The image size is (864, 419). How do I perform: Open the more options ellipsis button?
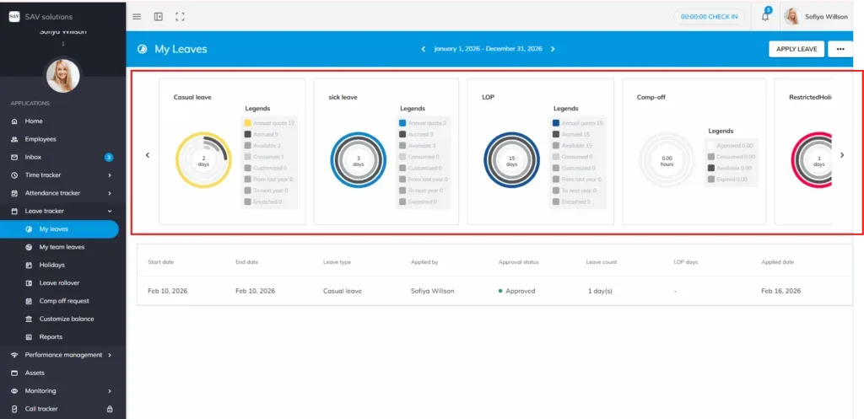click(840, 49)
